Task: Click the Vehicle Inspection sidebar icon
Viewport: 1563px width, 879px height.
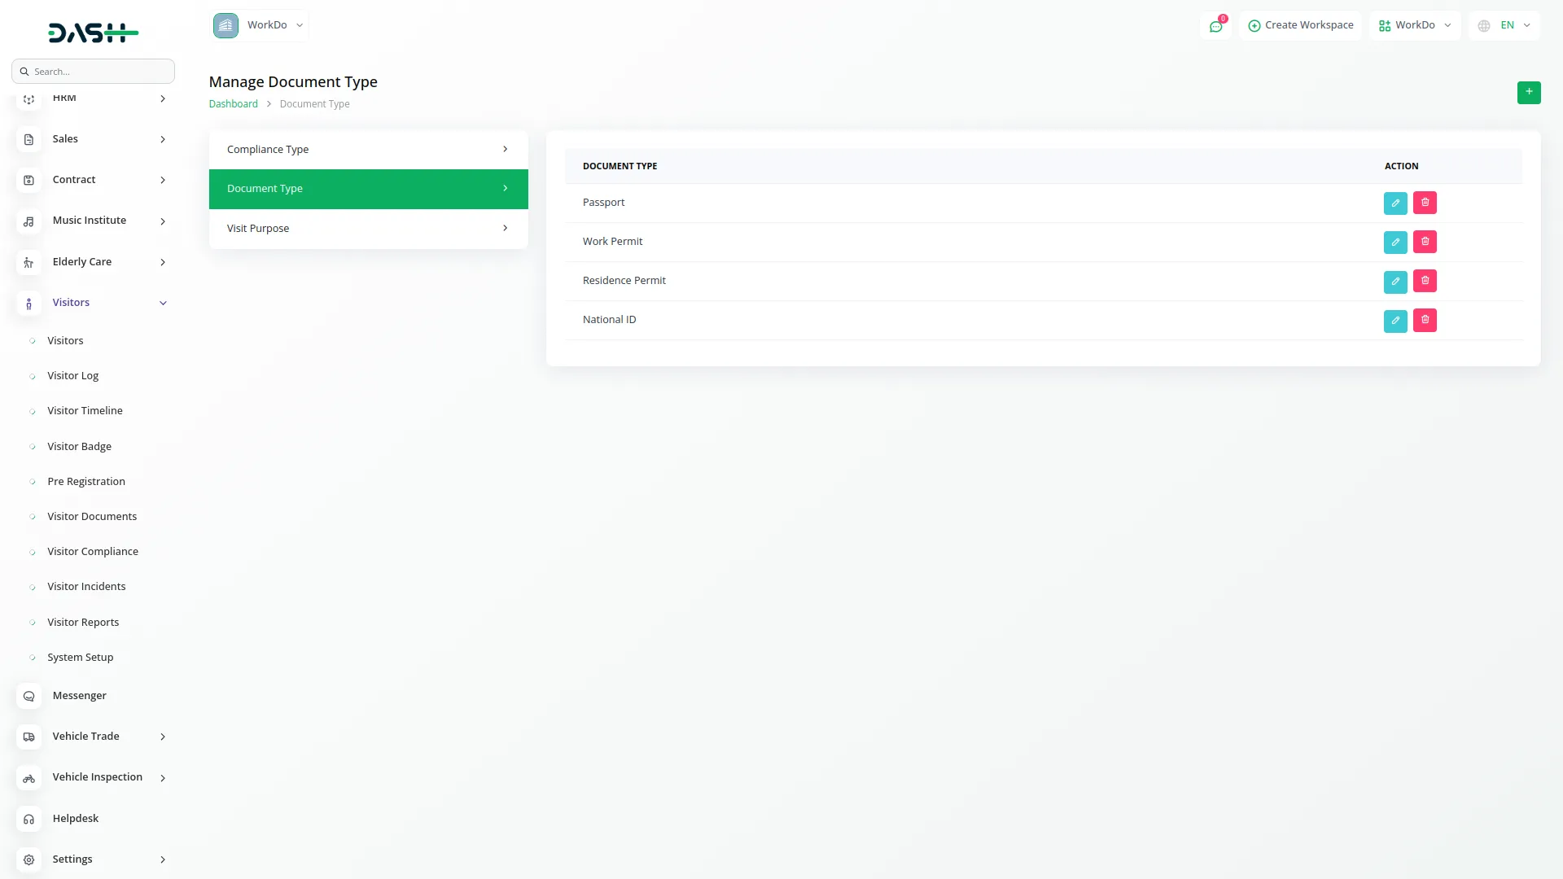Action: tap(28, 778)
